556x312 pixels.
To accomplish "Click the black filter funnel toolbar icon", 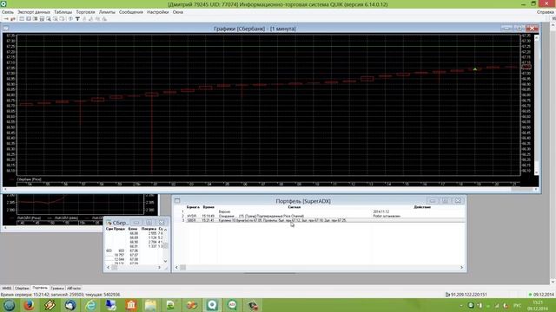I will (77, 19).
